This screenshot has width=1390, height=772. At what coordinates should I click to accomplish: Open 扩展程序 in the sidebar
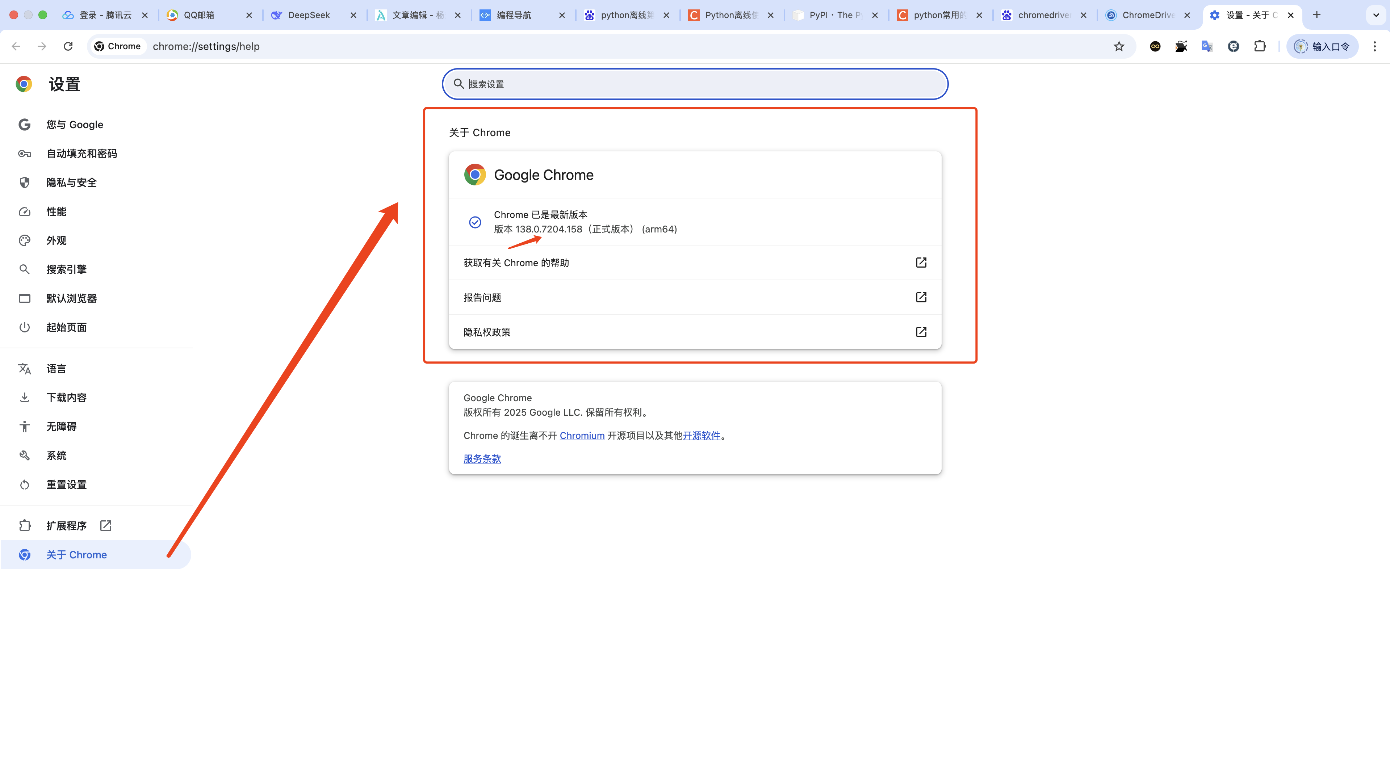[x=66, y=525]
